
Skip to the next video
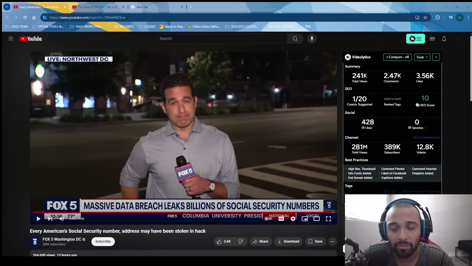[x=50, y=219]
